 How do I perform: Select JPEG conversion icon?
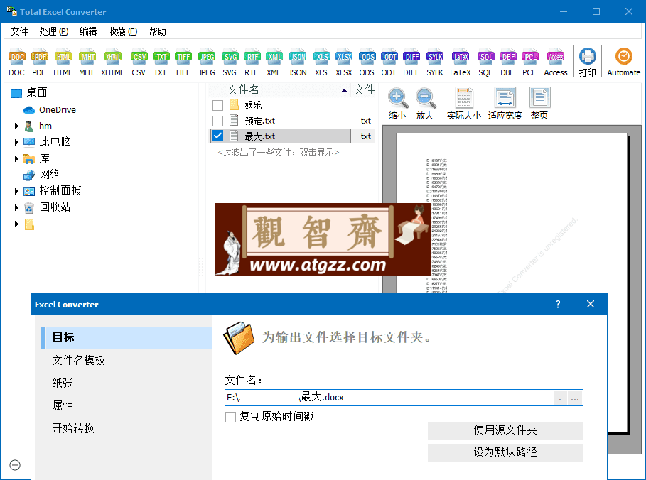click(x=206, y=57)
